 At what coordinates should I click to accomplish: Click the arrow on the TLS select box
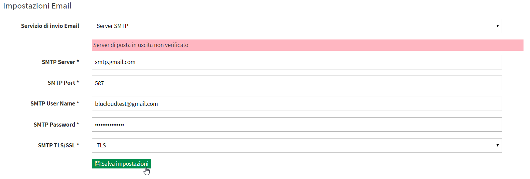tap(497, 145)
